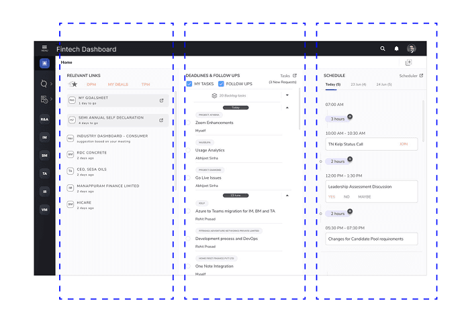Mark Usage Analytics task complete
The width and height of the screenshot is (464, 321).
pyautogui.click(x=188, y=150)
